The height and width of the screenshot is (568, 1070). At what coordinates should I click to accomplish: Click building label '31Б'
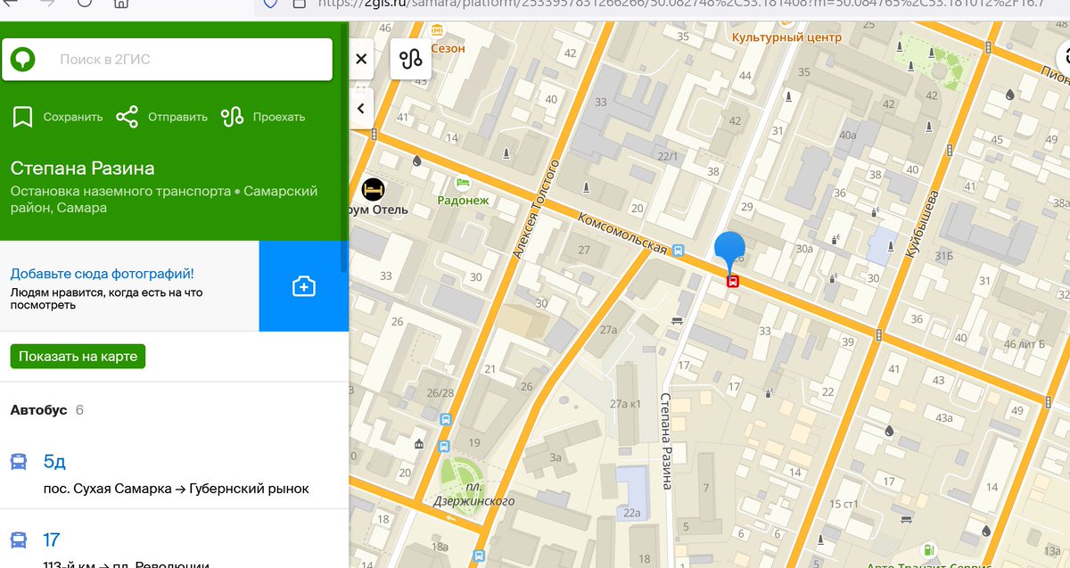[945, 256]
